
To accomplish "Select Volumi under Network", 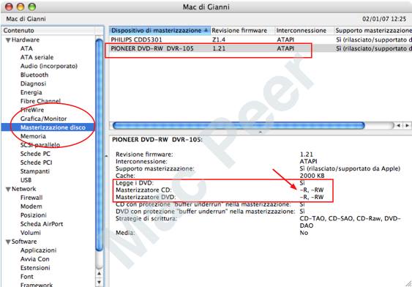I will [x=31, y=233].
